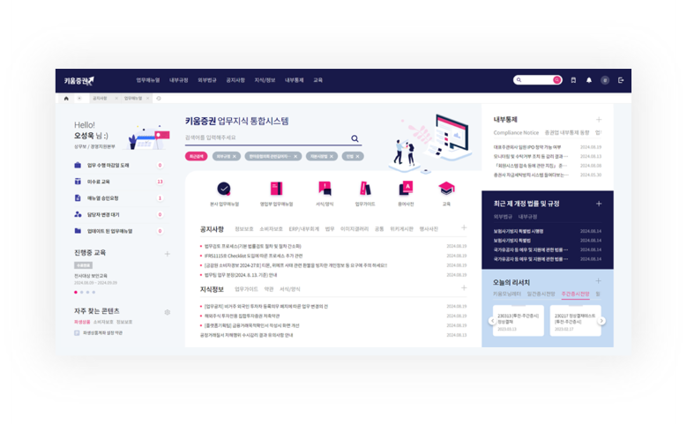This screenshot has height=424, width=687.
Task: Open the 법무팀 업무 분장 notice
Action: (x=241, y=275)
